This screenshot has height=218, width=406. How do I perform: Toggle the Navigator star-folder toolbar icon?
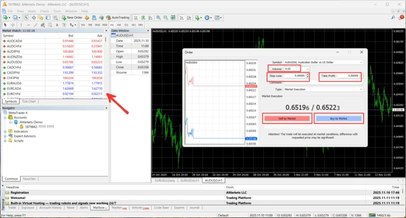pos(41,17)
